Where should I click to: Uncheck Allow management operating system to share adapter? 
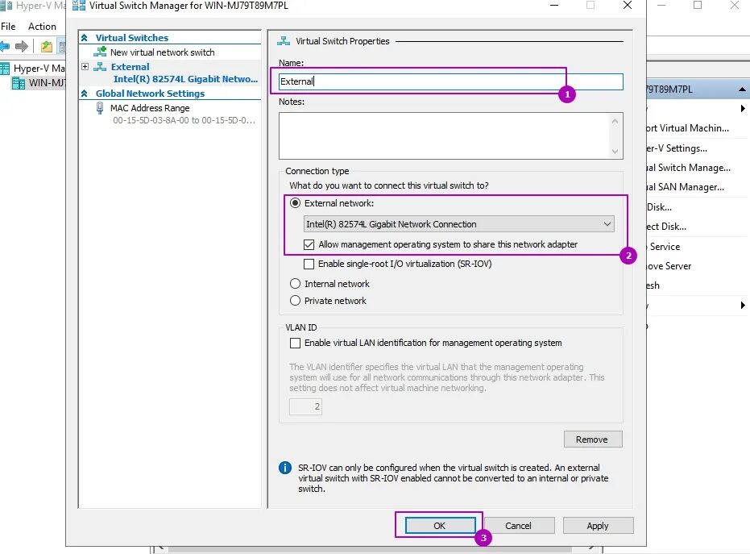[x=309, y=244]
